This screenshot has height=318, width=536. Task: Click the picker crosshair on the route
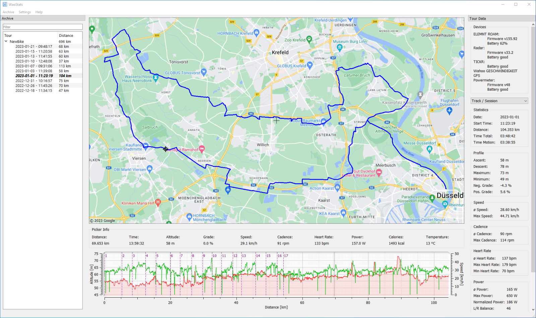click(x=165, y=149)
